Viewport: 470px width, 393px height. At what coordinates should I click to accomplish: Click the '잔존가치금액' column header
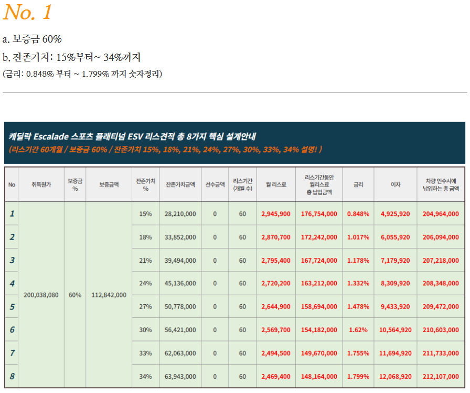point(180,184)
